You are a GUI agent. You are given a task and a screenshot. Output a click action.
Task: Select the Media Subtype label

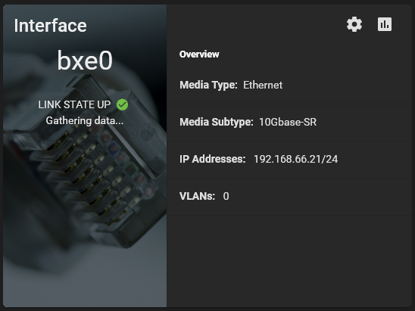[x=217, y=122]
